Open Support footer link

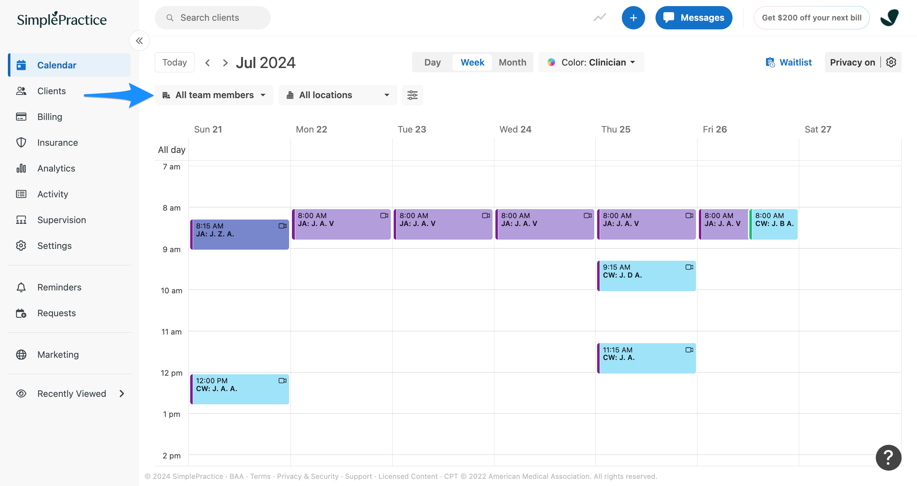[359, 476]
